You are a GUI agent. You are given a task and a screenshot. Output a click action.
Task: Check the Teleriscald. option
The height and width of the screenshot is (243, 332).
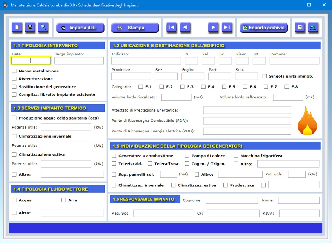coord(114,164)
